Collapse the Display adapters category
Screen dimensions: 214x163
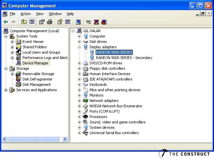coord(79,47)
